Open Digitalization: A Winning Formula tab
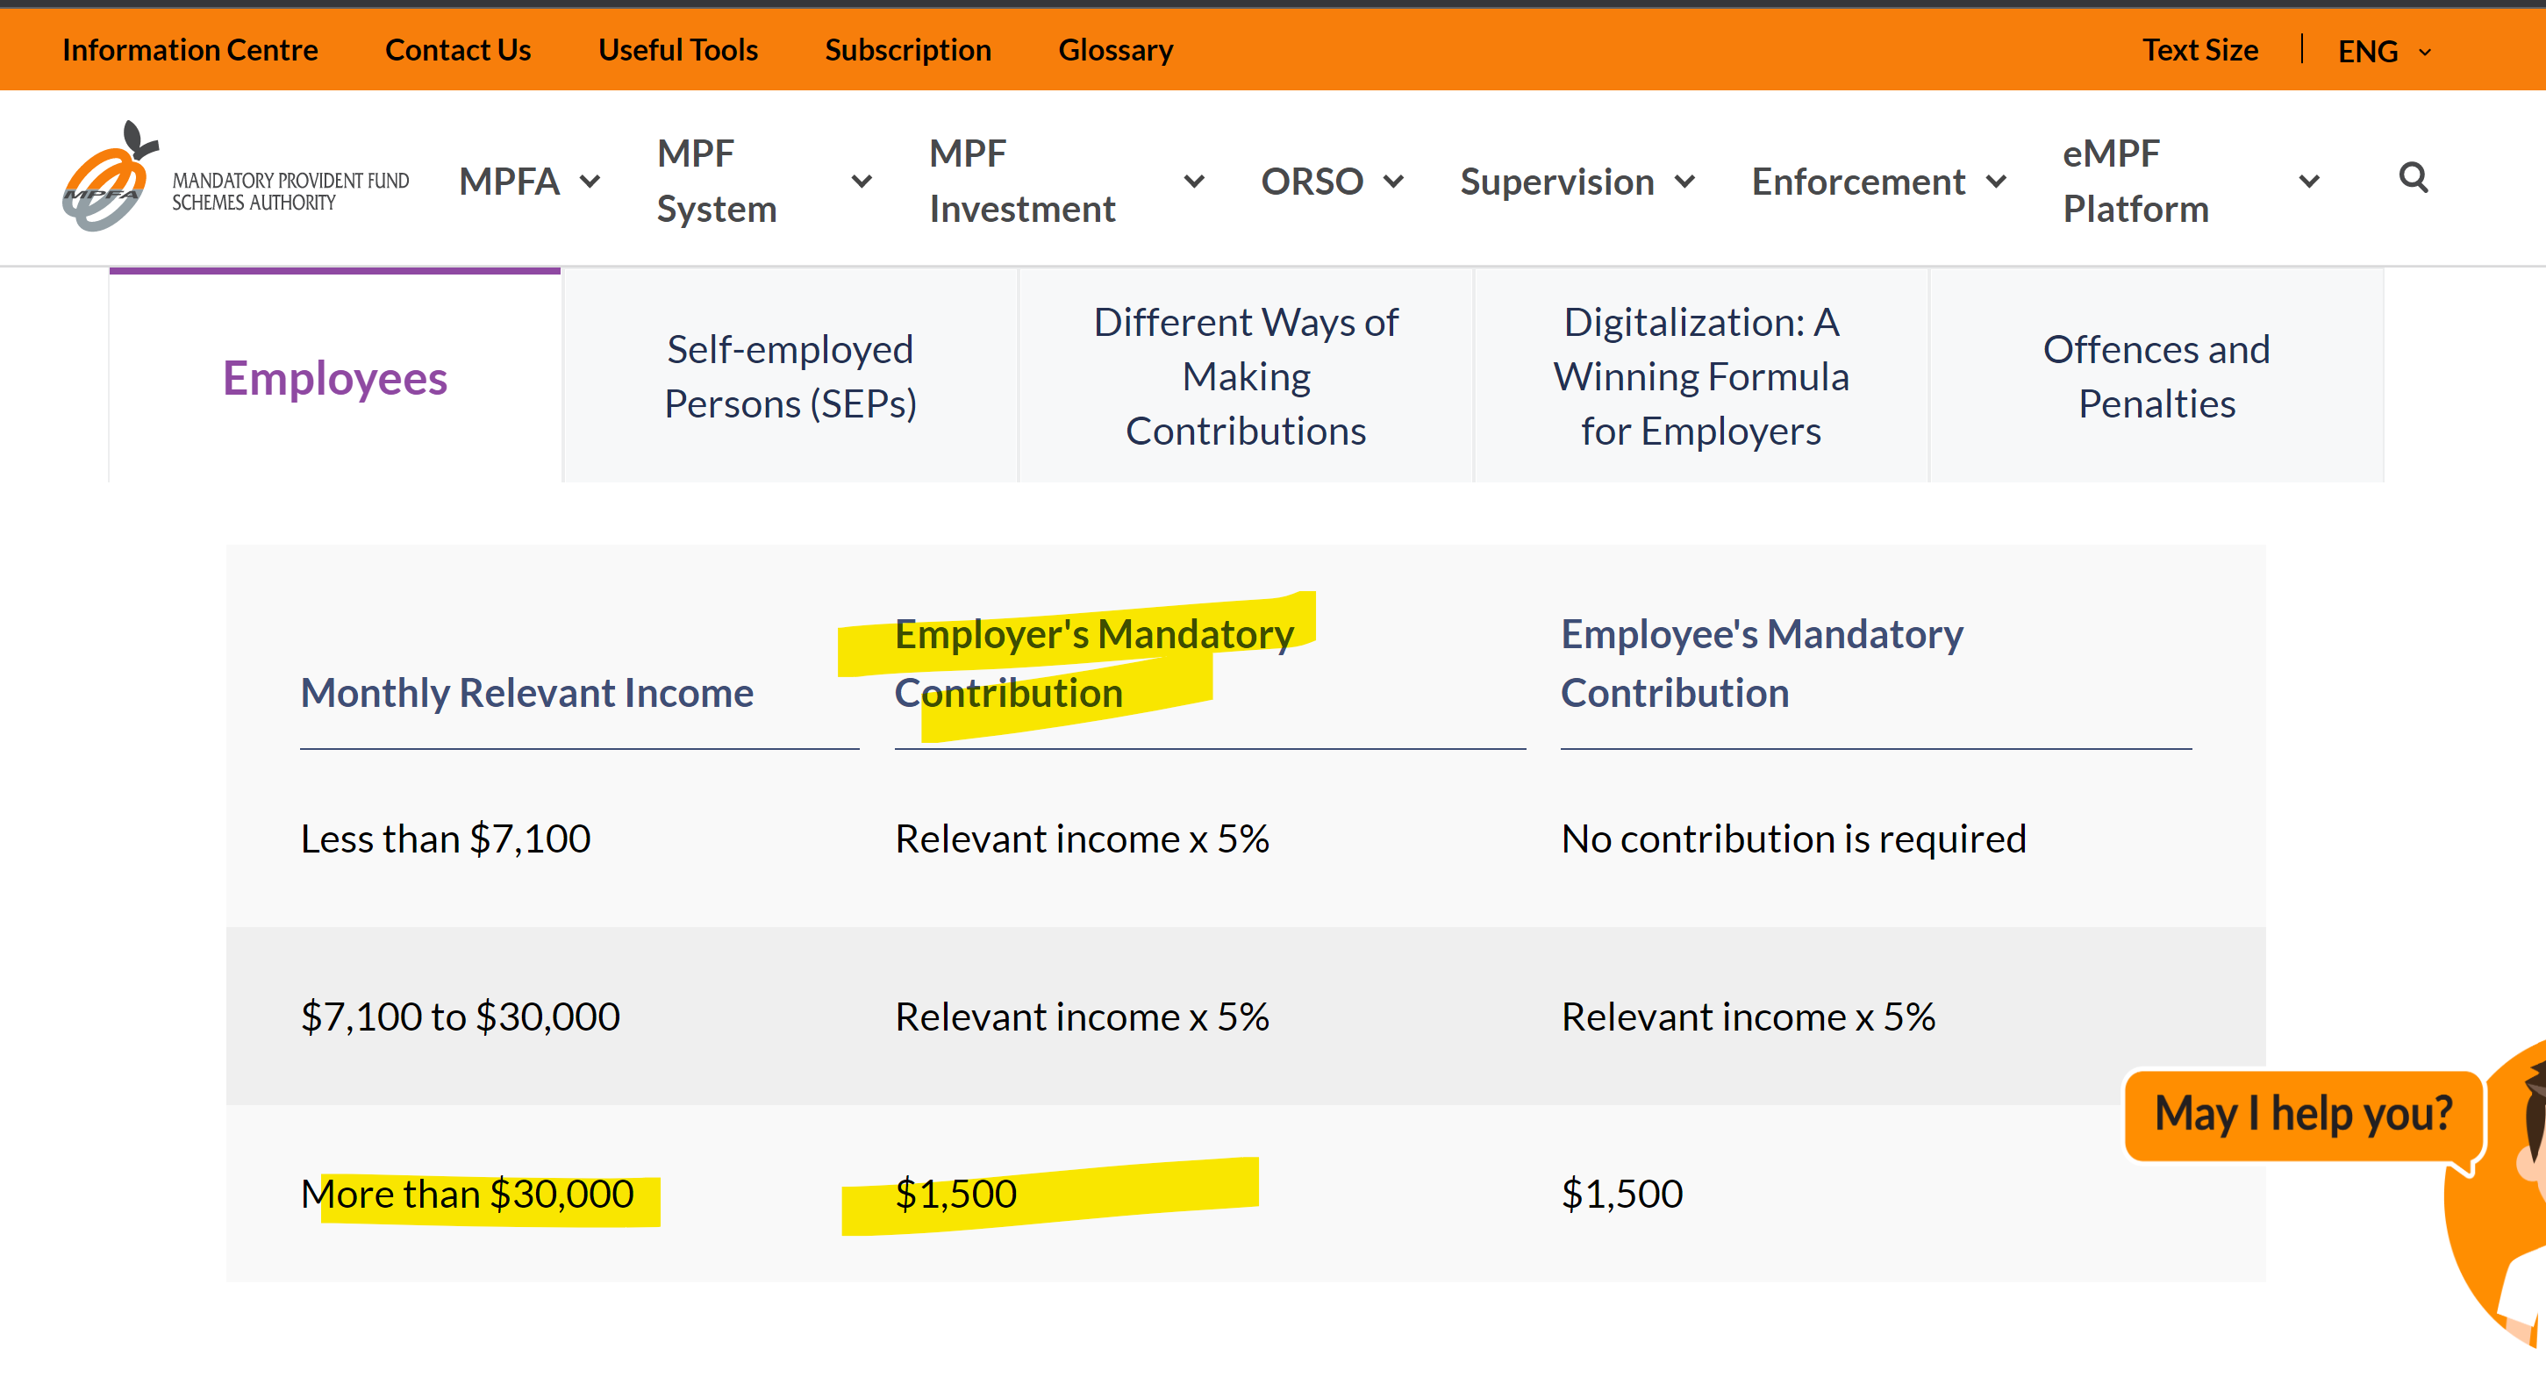This screenshot has height=1377, width=2546. 1701,376
